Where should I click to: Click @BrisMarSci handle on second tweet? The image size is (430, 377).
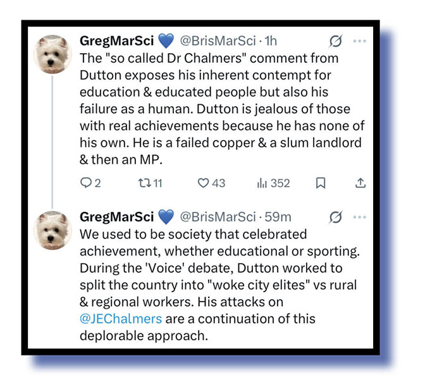pyautogui.click(x=219, y=217)
